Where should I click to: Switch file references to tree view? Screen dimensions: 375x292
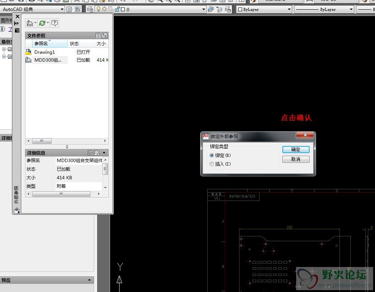[105, 35]
